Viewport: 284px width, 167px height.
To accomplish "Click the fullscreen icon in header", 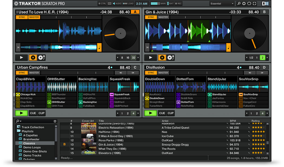I will (x=255, y=4).
